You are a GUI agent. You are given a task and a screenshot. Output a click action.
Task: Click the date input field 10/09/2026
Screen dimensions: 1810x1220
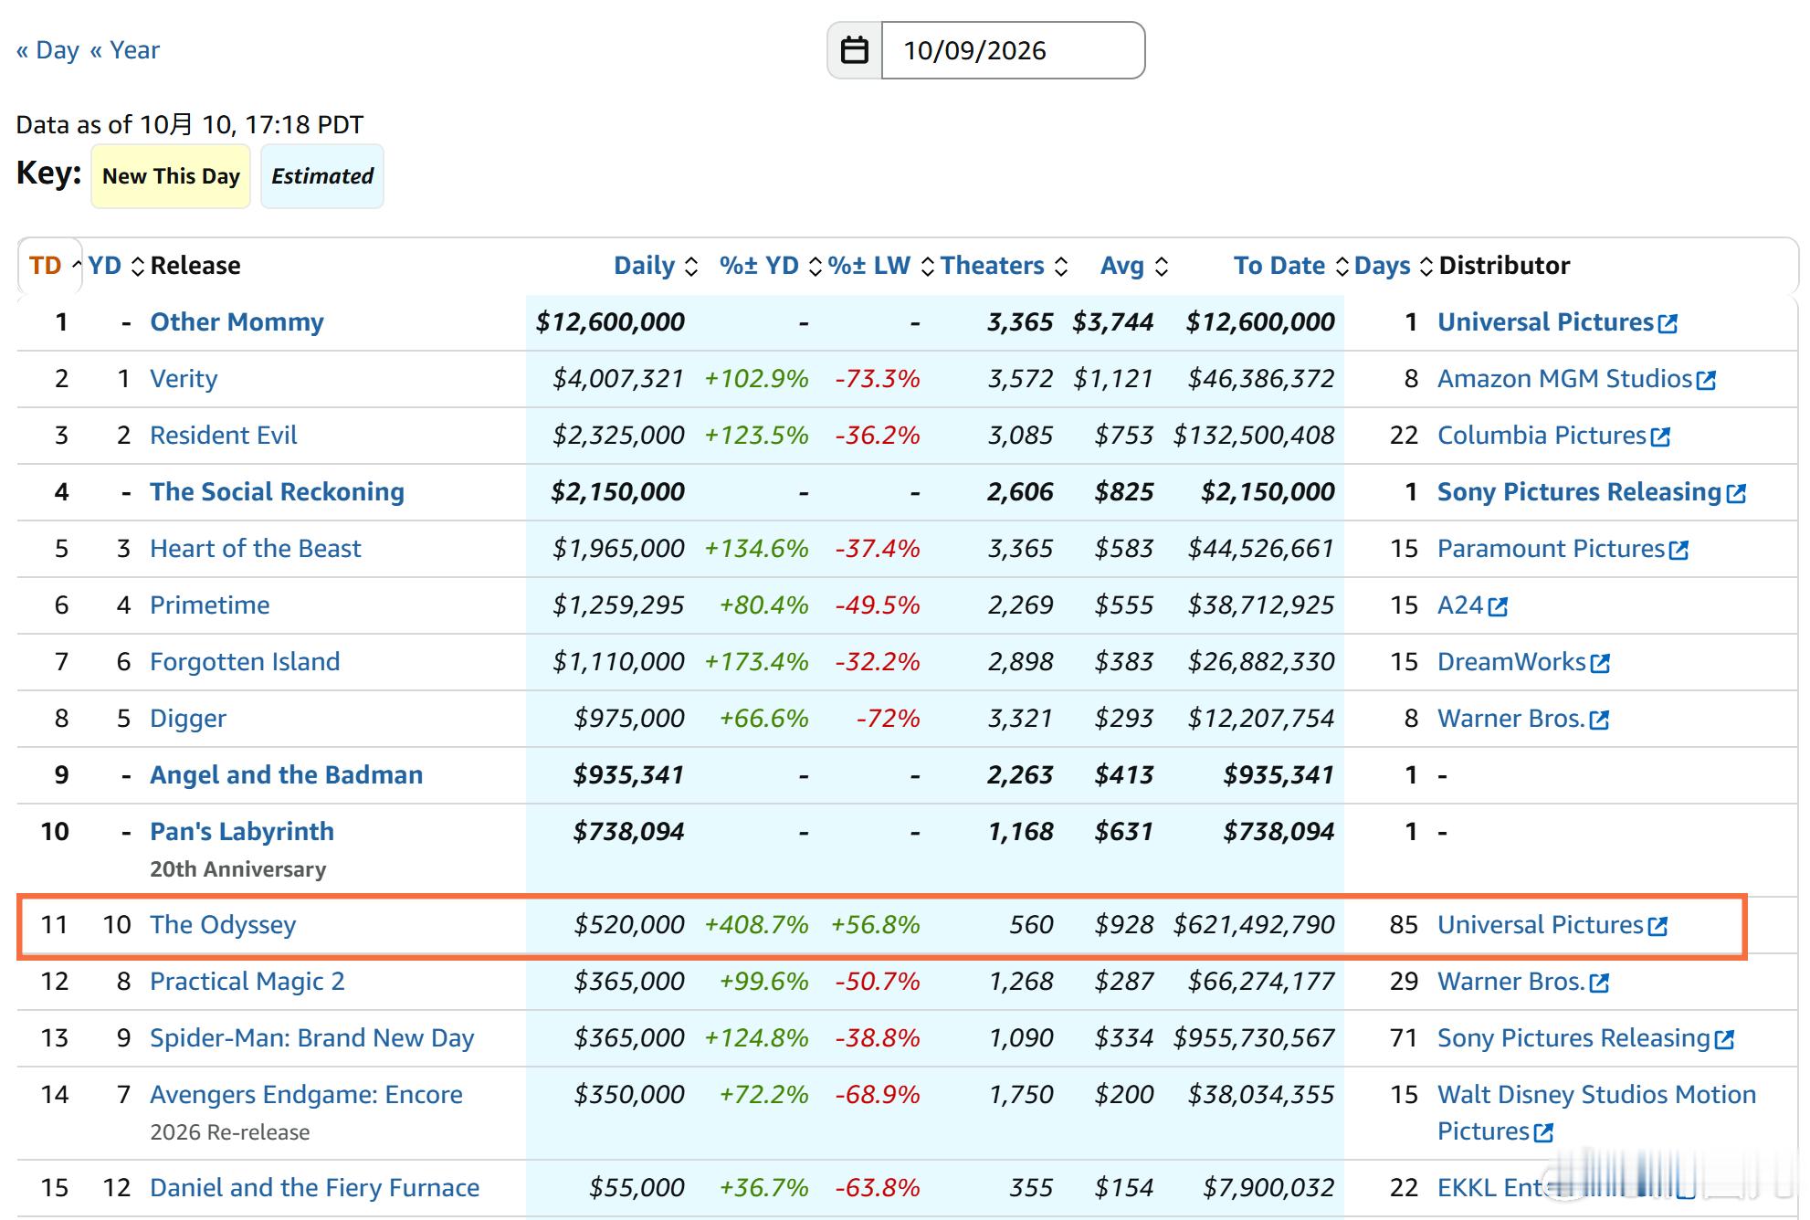tap(1013, 50)
